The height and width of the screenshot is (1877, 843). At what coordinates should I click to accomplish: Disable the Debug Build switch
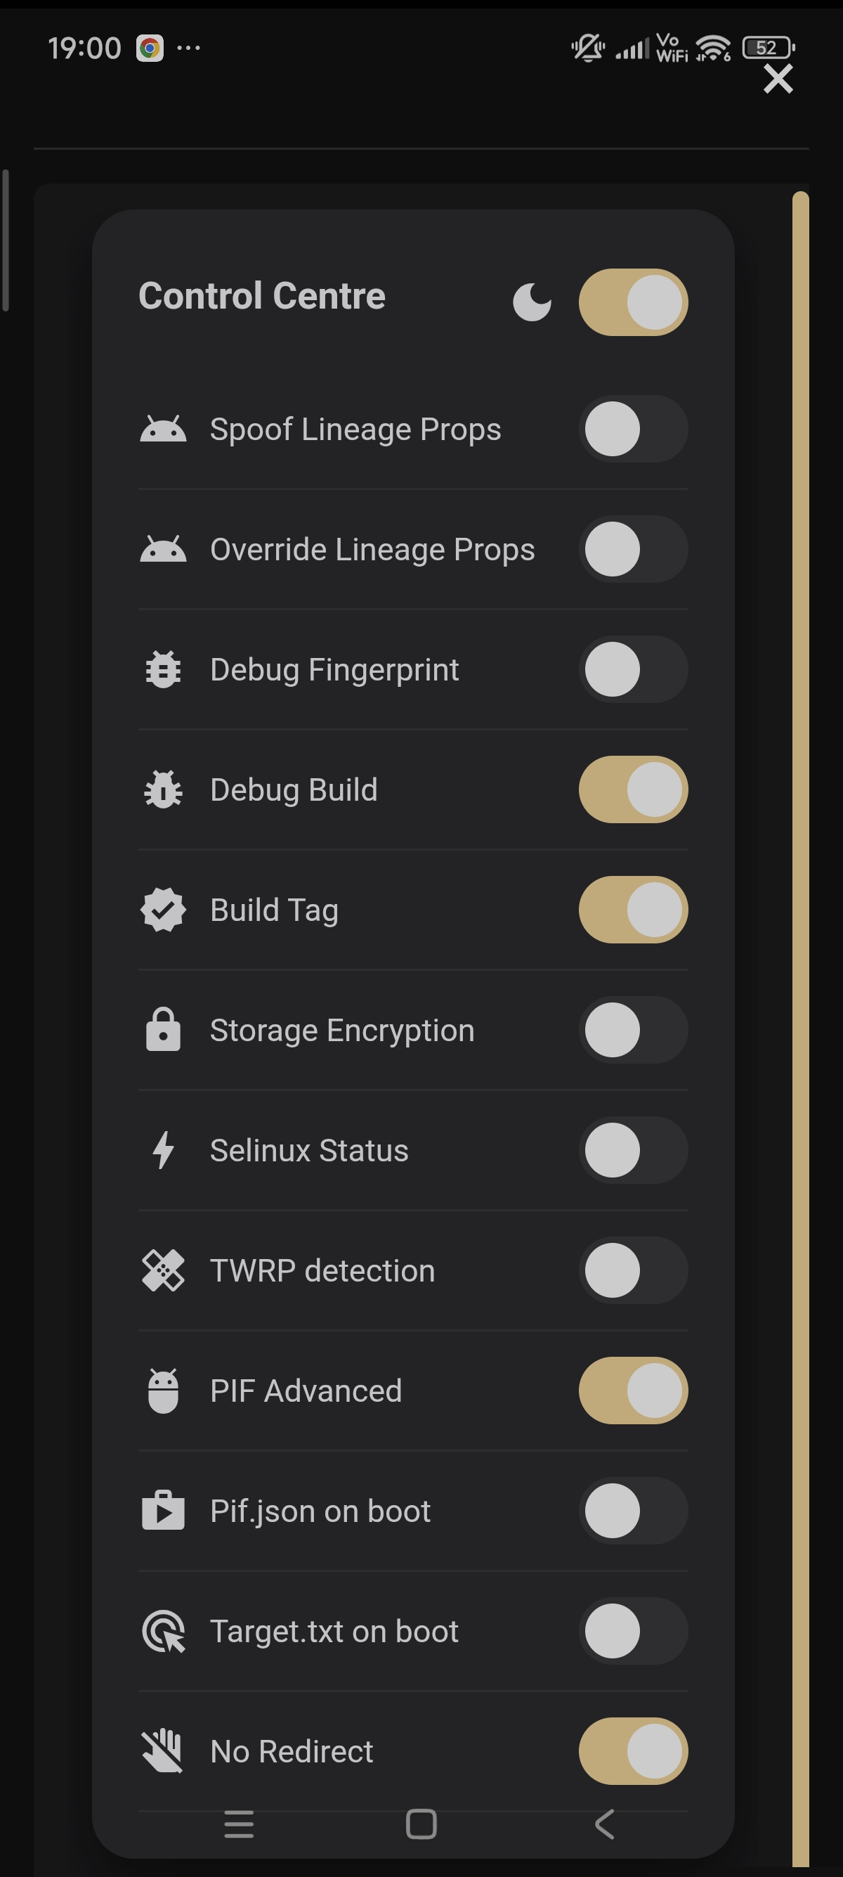tap(633, 790)
